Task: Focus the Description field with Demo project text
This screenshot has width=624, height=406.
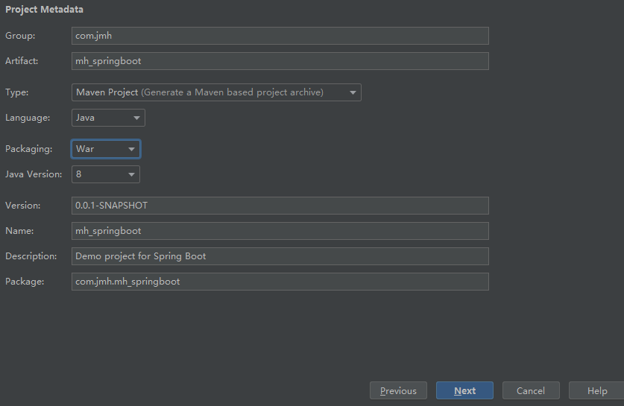Action: pyautogui.click(x=280, y=256)
